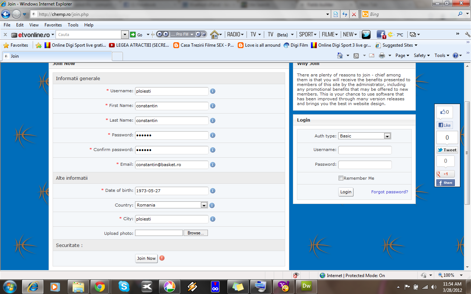The height and width of the screenshot is (294, 471).
Task: Click the red warning icon beside Join Now
Action: (162, 258)
